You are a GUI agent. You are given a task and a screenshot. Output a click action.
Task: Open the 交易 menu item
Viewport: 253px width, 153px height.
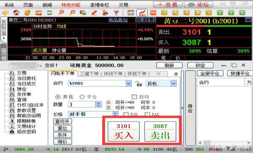point(124,5)
